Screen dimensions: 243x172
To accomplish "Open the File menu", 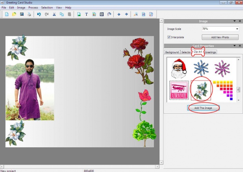I will pyautogui.click(x=4, y=7).
